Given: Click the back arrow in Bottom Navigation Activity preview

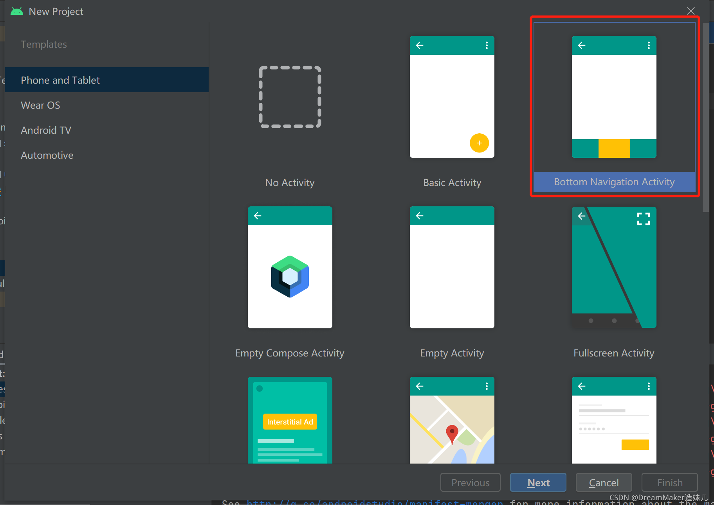Looking at the screenshot, I should [x=581, y=45].
